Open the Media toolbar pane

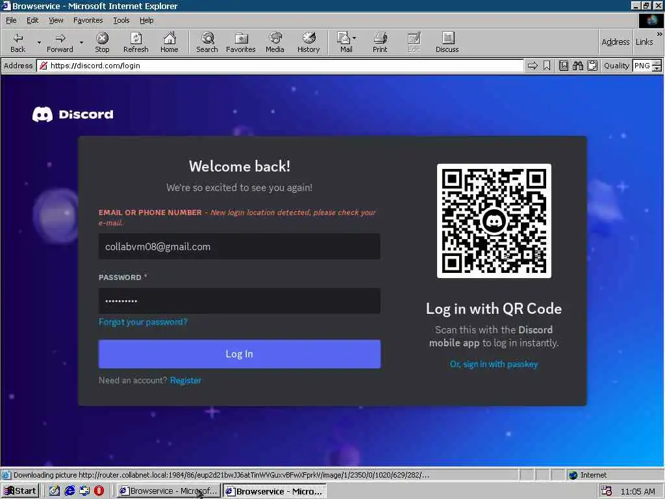point(275,42)
